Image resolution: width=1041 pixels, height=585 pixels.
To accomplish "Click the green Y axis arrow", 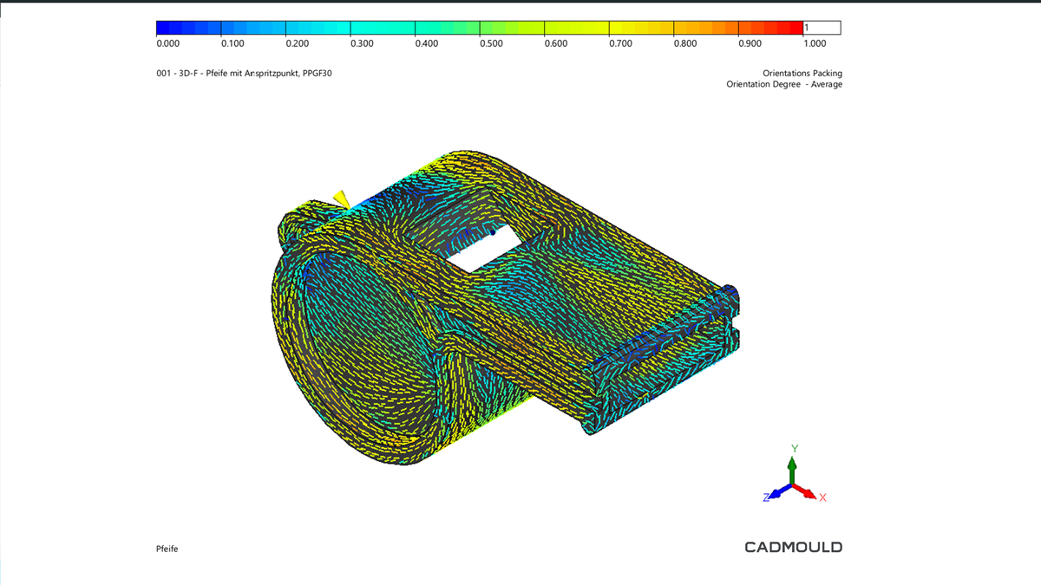I will [x=792, y=468].
